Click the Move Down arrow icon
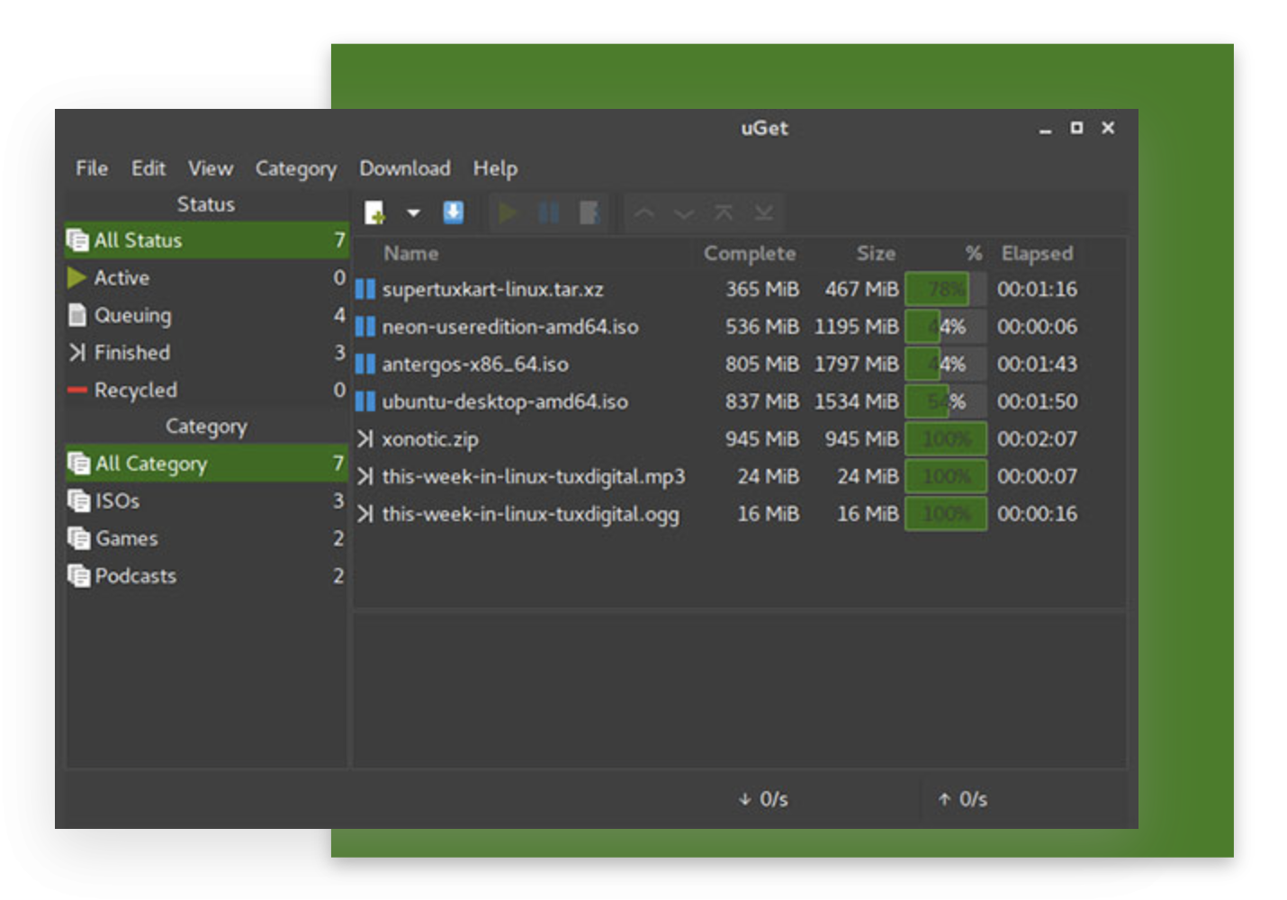The image size is (1287, 900). point(684,213)
